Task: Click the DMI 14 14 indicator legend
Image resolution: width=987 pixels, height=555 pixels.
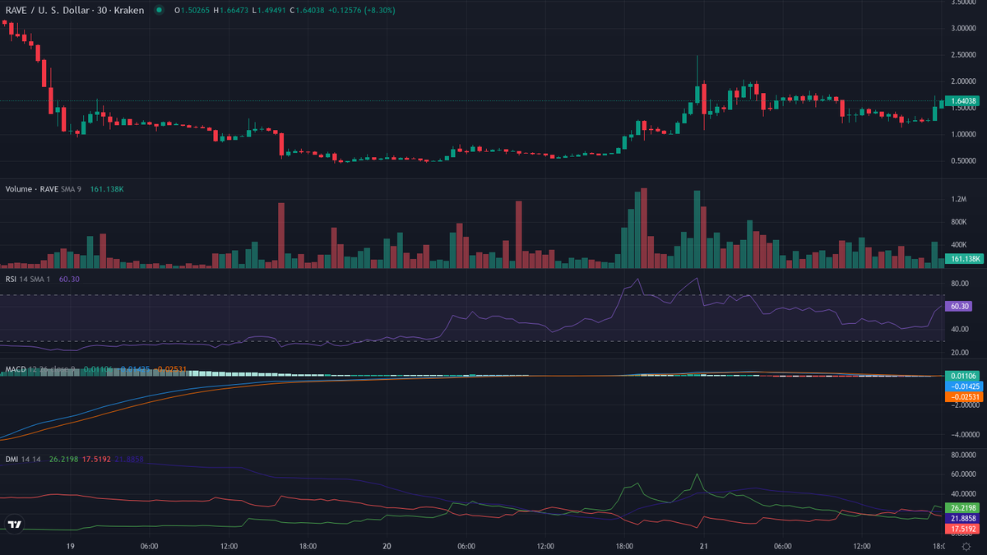Action: (x=24, y=460)
